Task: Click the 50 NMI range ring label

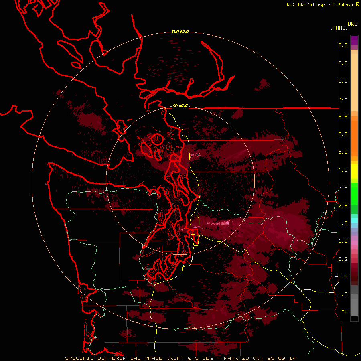Action: coord(180,106)
